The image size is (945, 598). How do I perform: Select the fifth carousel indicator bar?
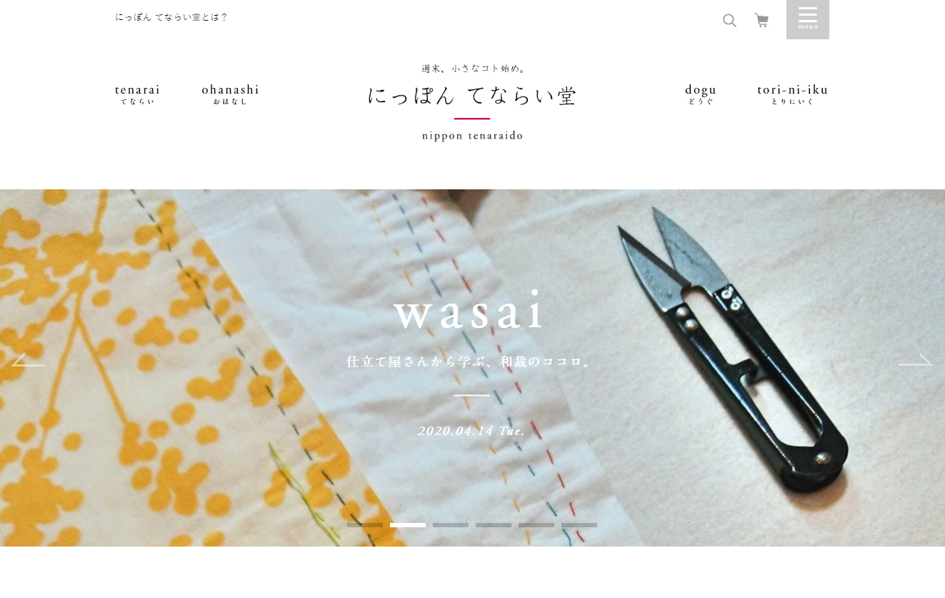[x=536, y=525]
